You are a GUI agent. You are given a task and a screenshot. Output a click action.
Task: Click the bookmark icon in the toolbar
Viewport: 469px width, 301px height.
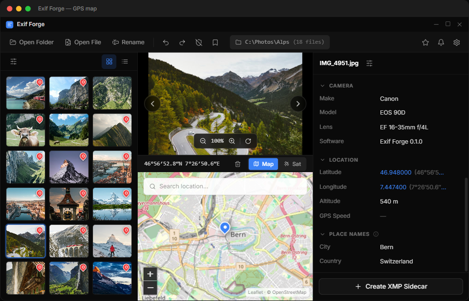point(215,42)
